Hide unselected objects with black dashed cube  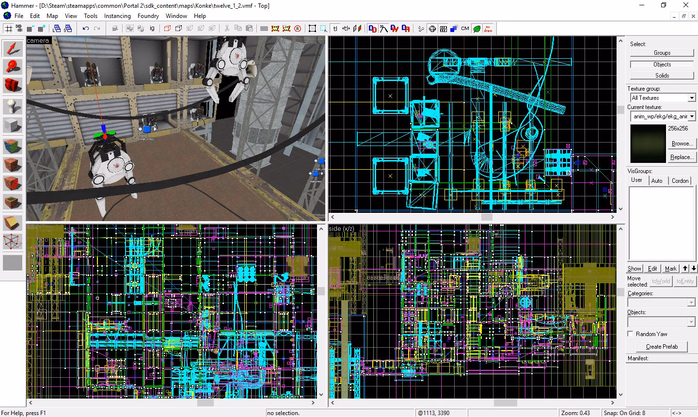point(179,29)
